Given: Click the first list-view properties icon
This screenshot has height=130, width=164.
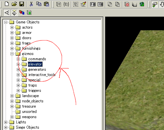Looking at the screenshot, I should (x=93, y=4).
